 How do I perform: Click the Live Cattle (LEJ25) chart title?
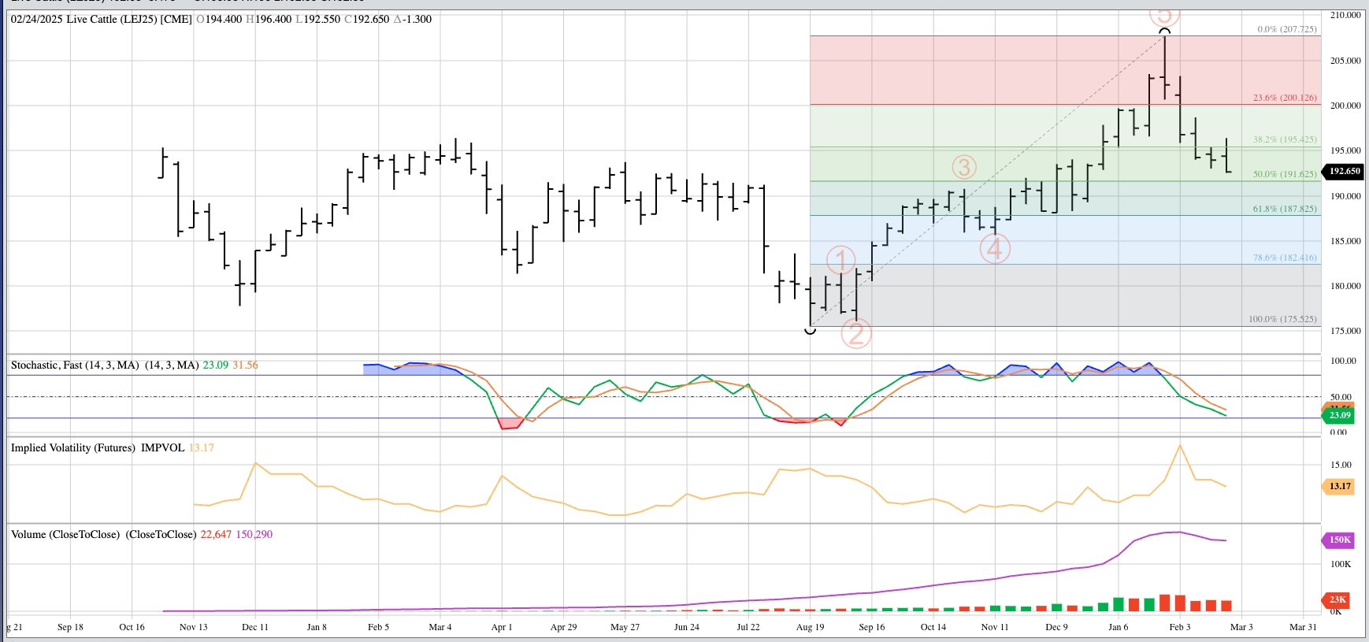click(102, 19)
